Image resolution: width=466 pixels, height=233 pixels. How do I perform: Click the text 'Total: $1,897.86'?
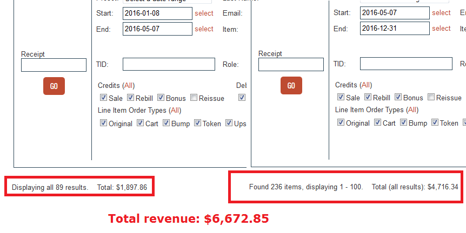tap(122, 188)
